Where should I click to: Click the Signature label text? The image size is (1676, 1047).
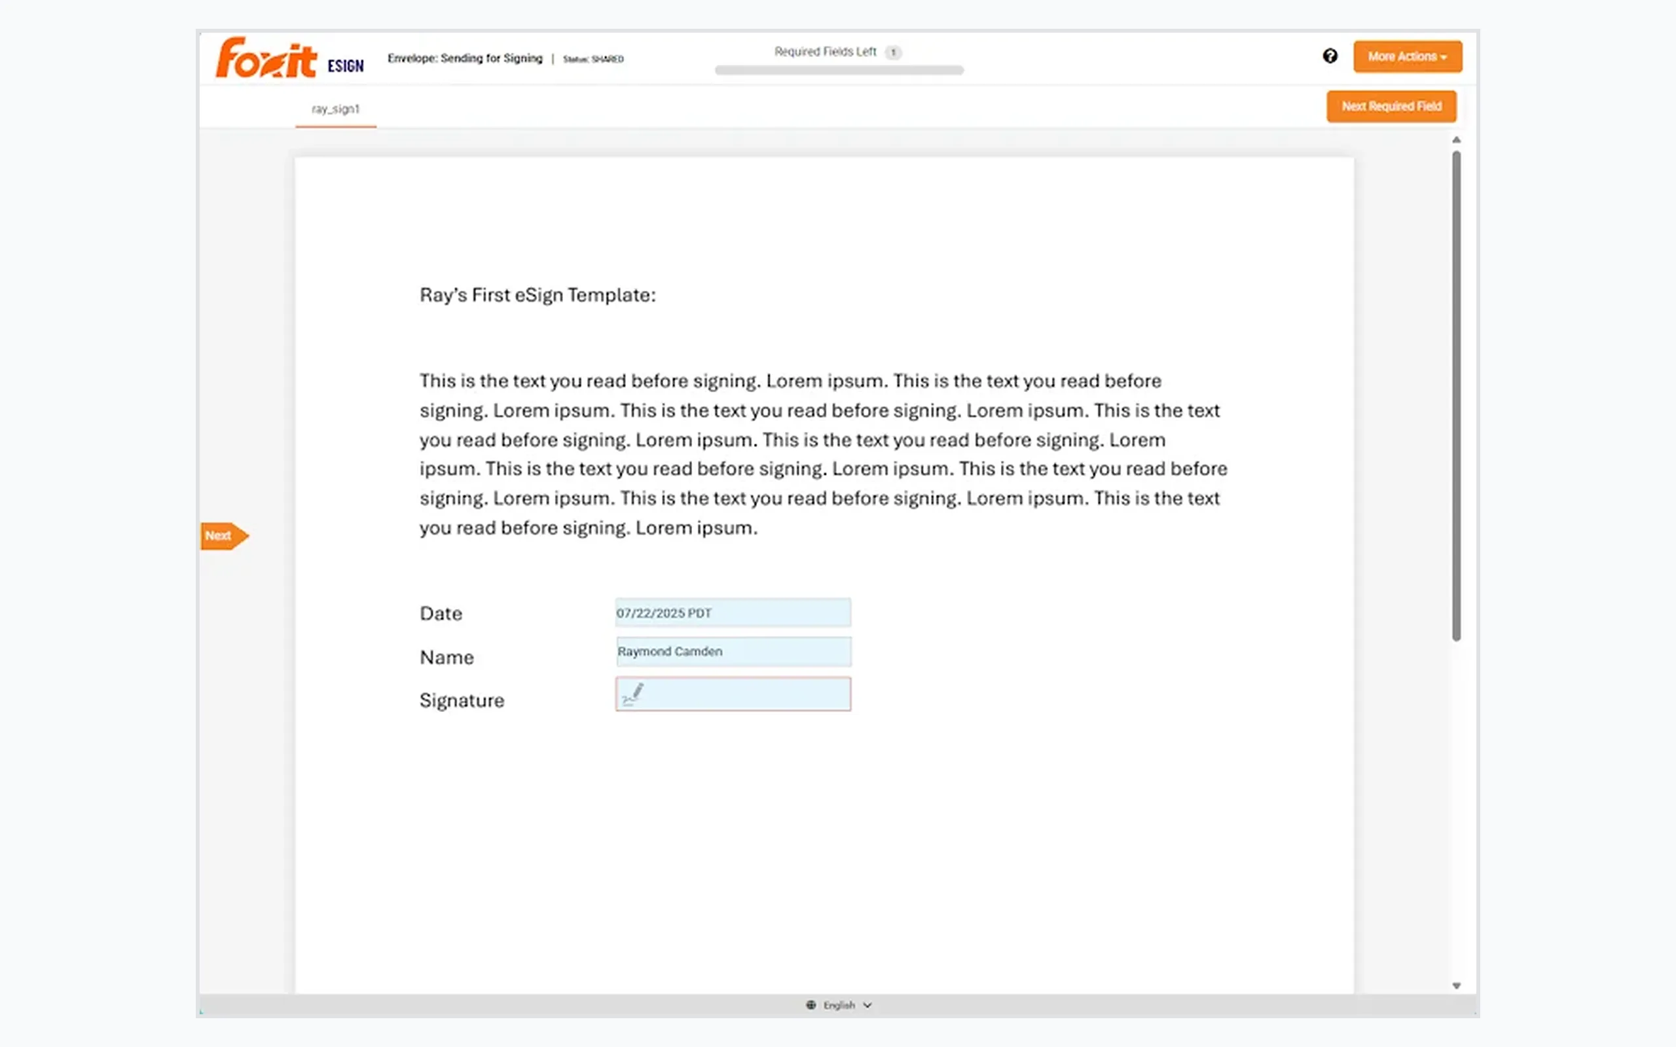462,701
